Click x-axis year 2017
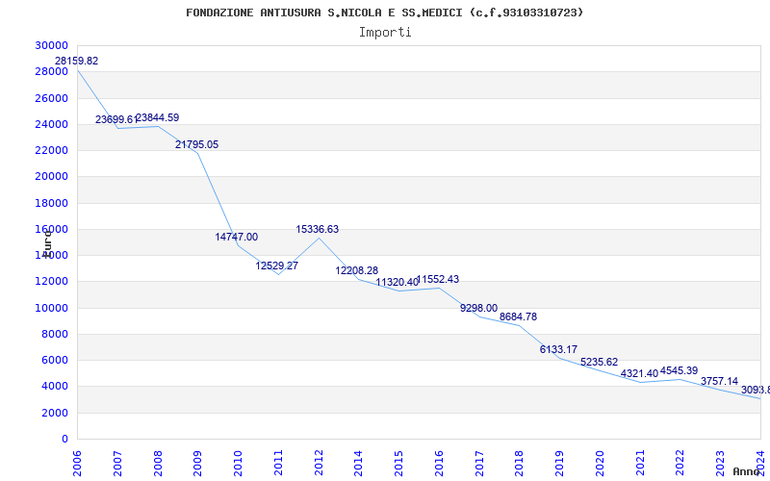Screen dimensions: 770x481 point(479,464)
